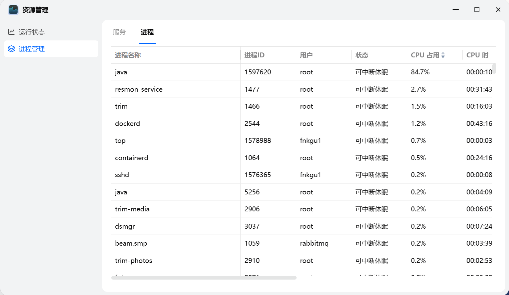This screenshot has height=295, width=509.
Task: Switch to the 服务 tab
Action: point(120,32)
